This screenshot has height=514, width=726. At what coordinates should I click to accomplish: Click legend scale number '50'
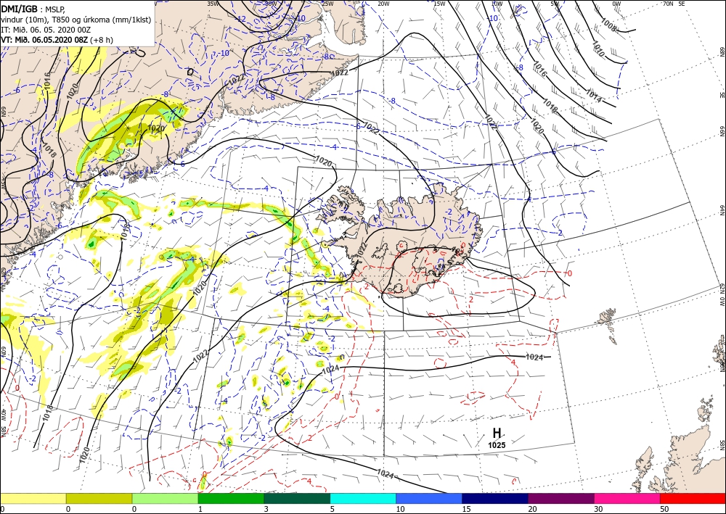[664, 509]
